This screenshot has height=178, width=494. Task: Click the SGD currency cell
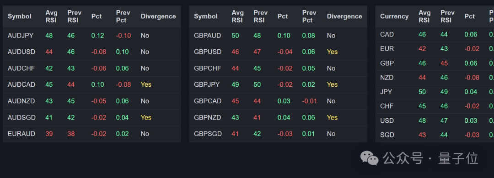(387, 135)
